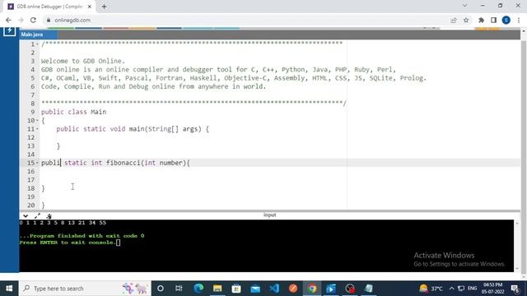Screen dimensions: 527x296
Task: Open Microsoft Store from the taskbar
Action: pyautogui.click(x=236, y=289)
